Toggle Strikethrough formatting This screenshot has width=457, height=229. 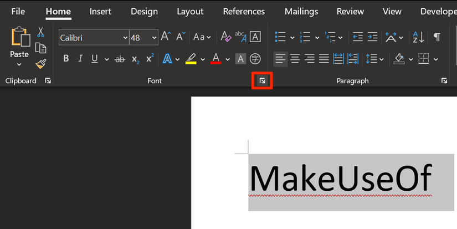coord(120,59)
